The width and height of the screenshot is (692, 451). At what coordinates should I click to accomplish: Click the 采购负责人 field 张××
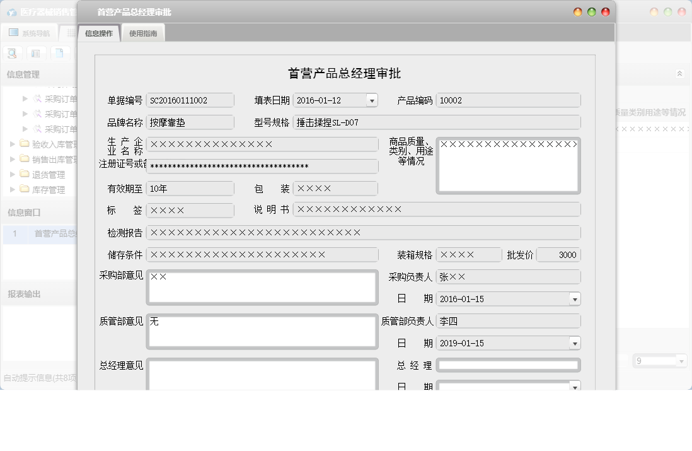click(508, 277)
